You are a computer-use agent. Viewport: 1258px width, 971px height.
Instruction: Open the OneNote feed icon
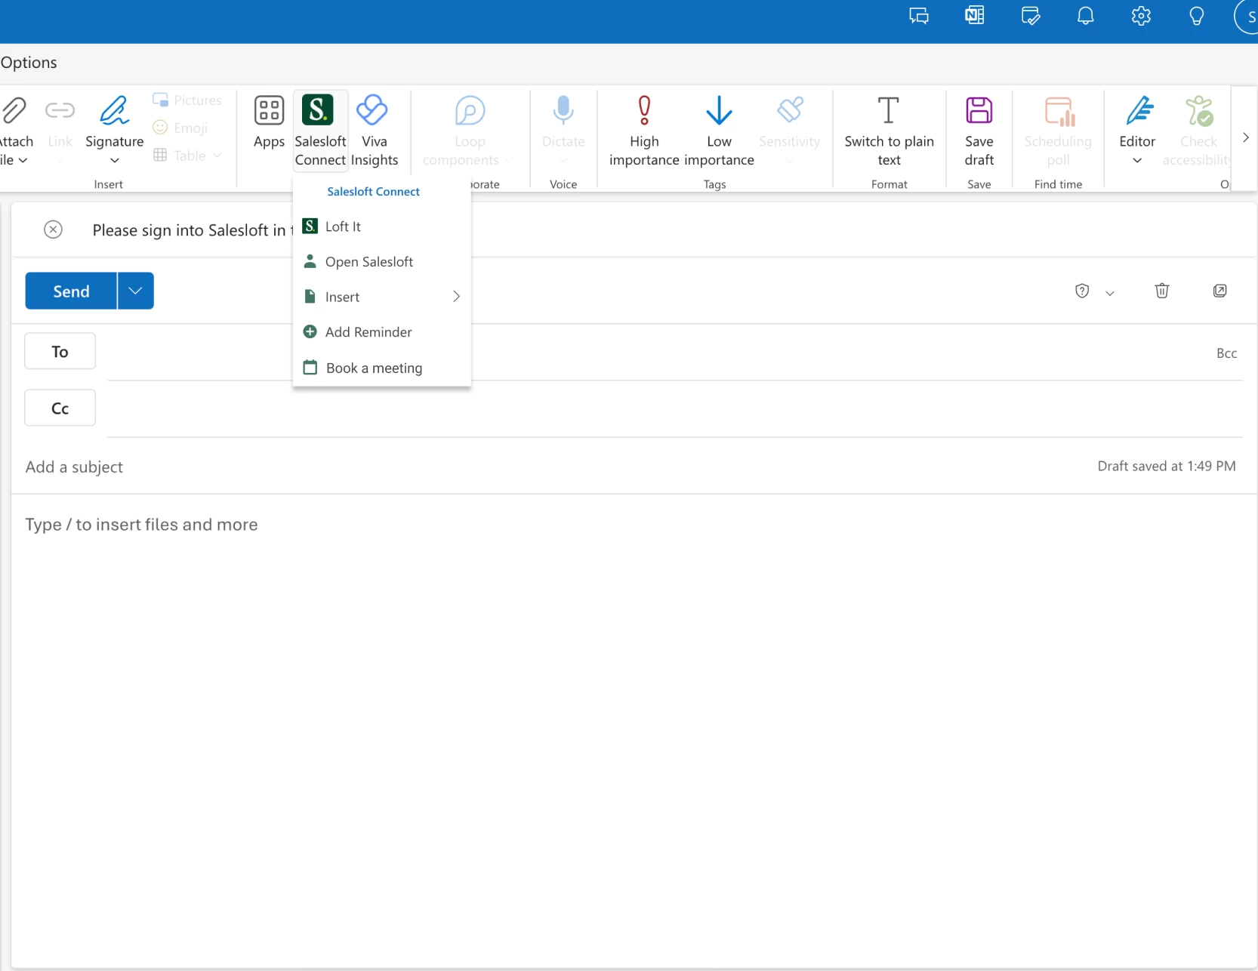974,16
